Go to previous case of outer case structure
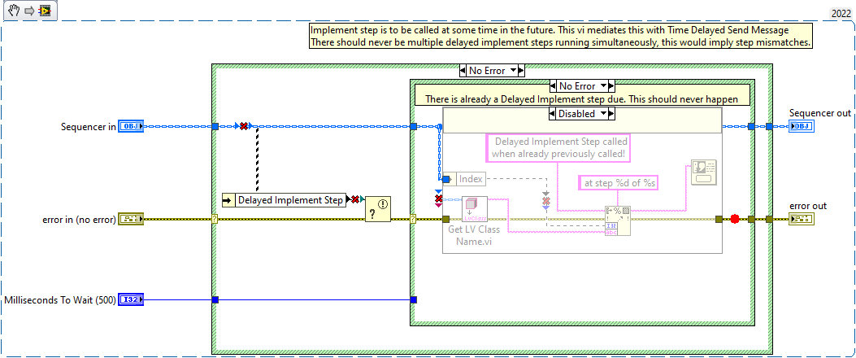Screen dimensions: 856x358 point(463,71)
